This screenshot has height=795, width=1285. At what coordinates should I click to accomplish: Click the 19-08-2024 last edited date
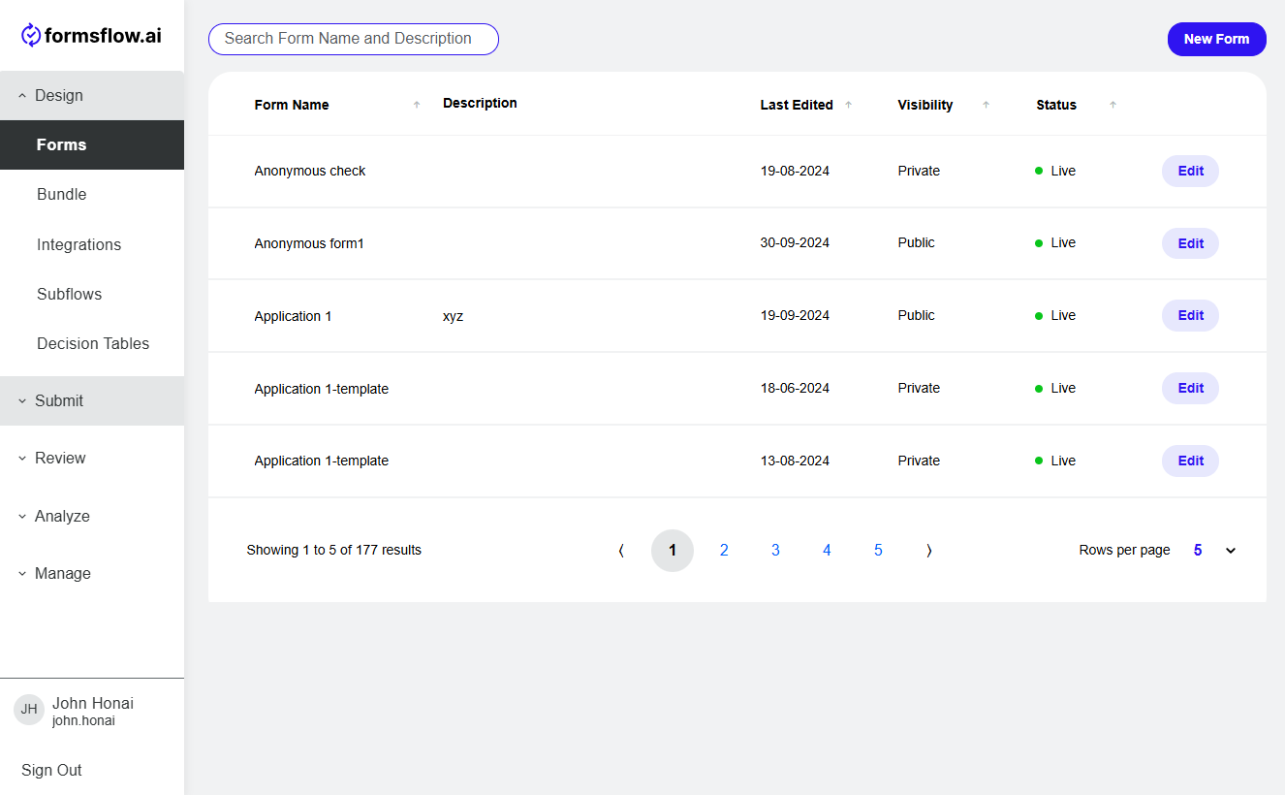(x=795, y=171)
